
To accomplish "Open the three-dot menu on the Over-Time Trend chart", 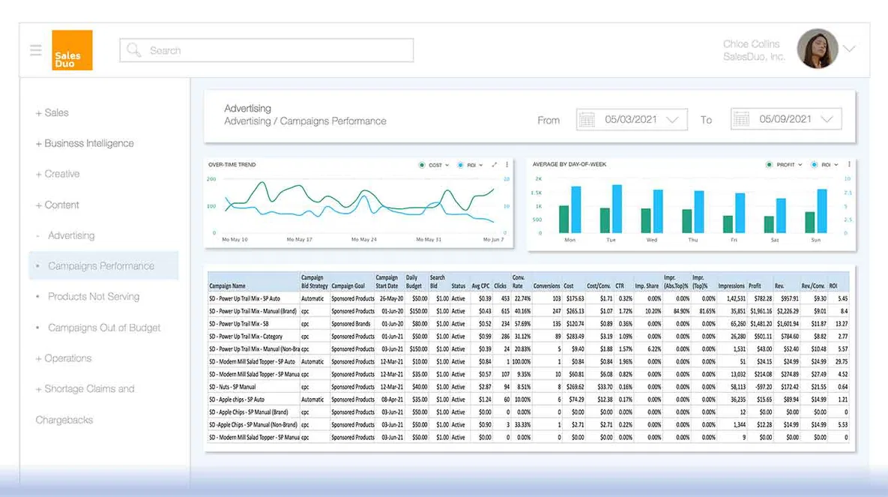I will point(507,165).
